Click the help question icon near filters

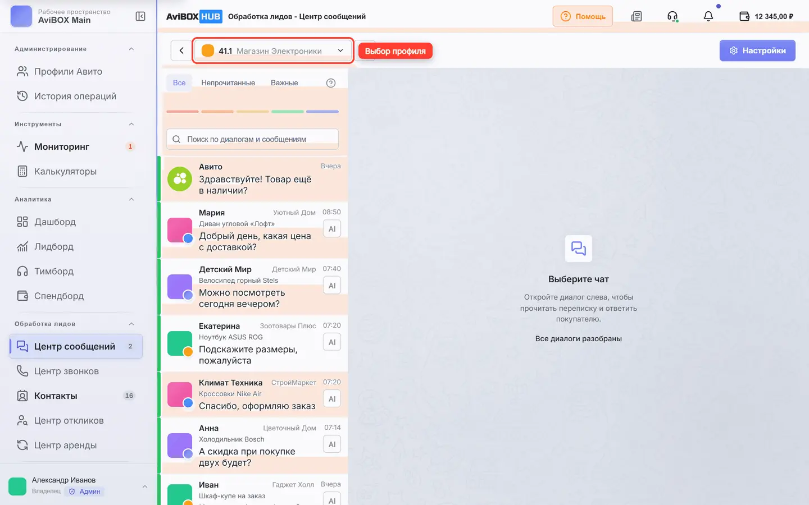[x=331, y=83]
